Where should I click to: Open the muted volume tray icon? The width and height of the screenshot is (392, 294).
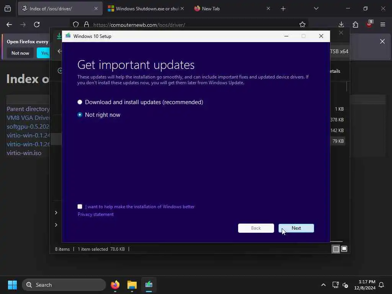click(345, 285)
